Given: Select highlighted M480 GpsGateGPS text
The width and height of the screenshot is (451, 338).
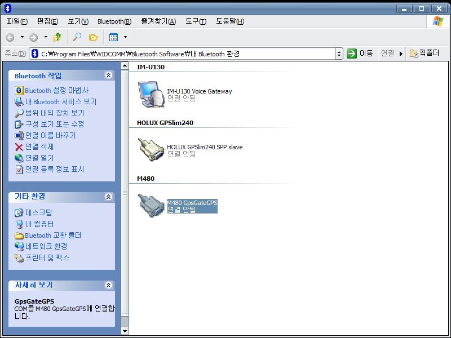Looking at the screenshot, I should [192, 203].
